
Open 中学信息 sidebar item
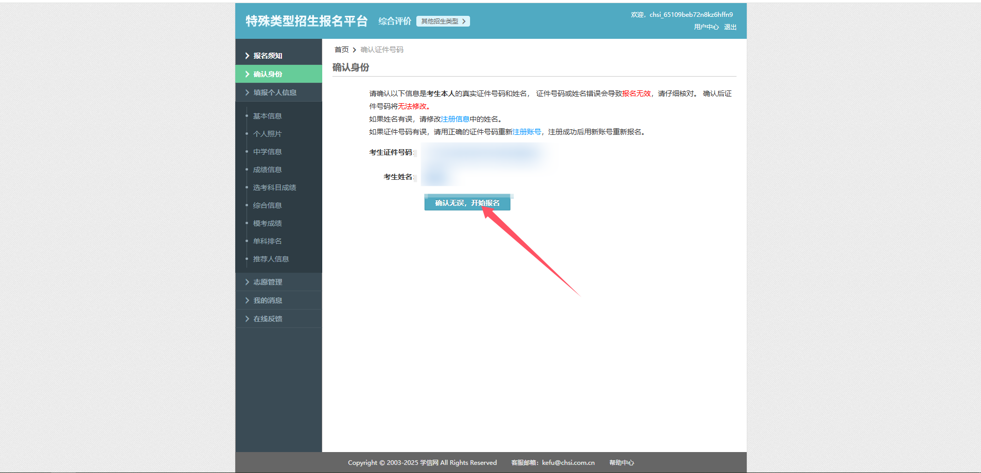coord(267,152)
